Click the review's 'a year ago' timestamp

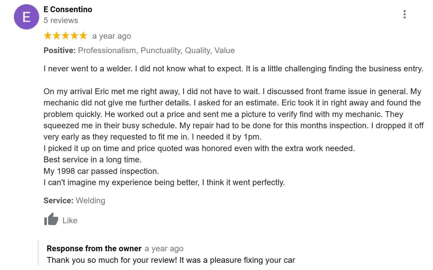(x=112, y=36)
